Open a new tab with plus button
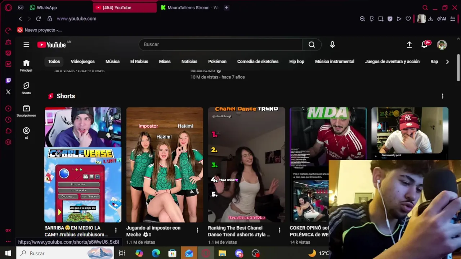The width and height of the screenshot is (461, 259). (x=227, y=8)
